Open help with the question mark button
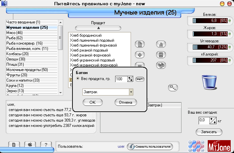 (x=46, y=145)
